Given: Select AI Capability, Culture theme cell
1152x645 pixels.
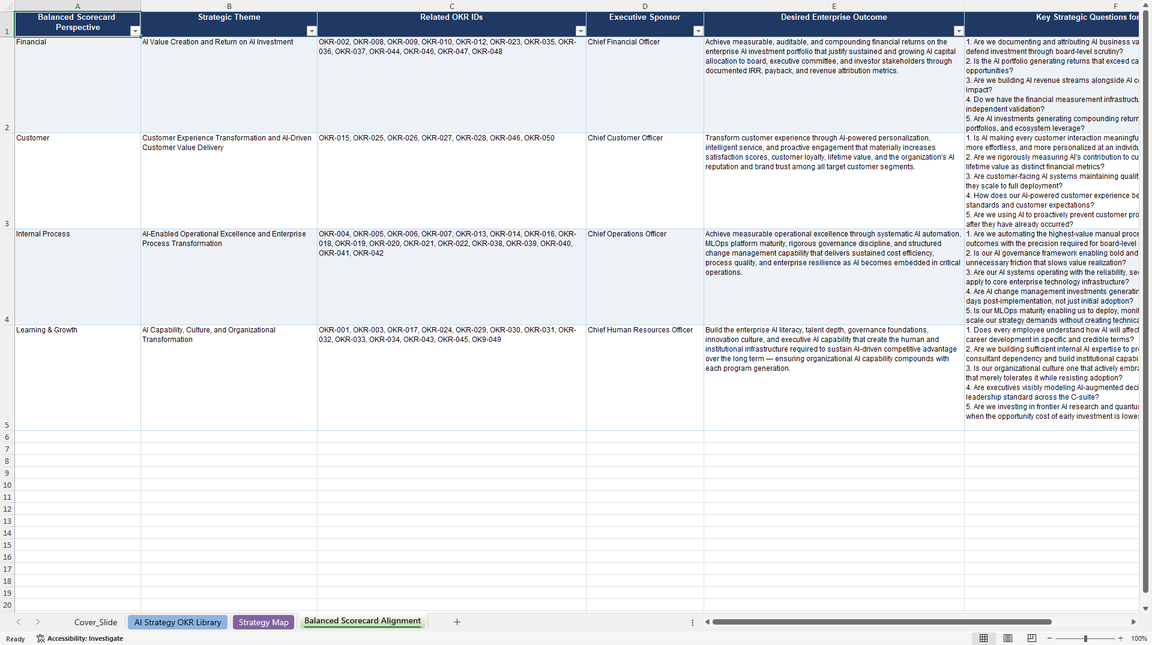Looking at the screenshot, I should coord(229,377).
